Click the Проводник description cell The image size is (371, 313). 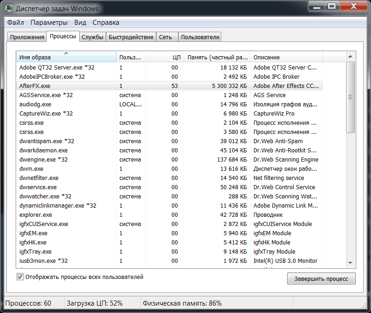coord(268,215)
